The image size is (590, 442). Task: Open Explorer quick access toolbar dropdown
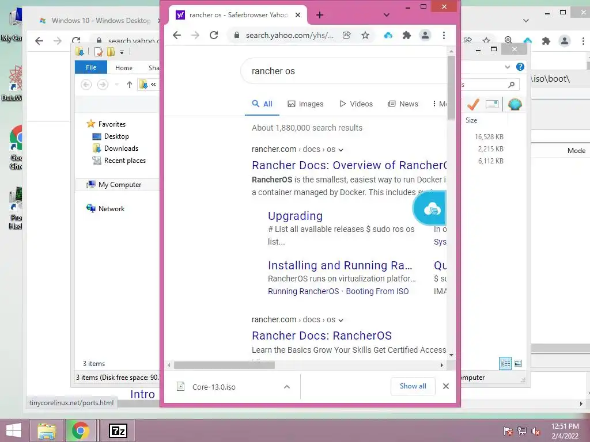click(x=122, y=52)
